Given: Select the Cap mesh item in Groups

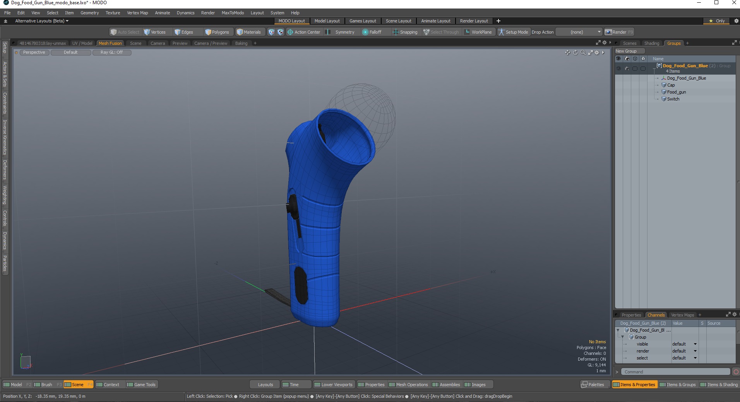Looking at the screenshot, I should pyautogui.click(x=671, y=85).
